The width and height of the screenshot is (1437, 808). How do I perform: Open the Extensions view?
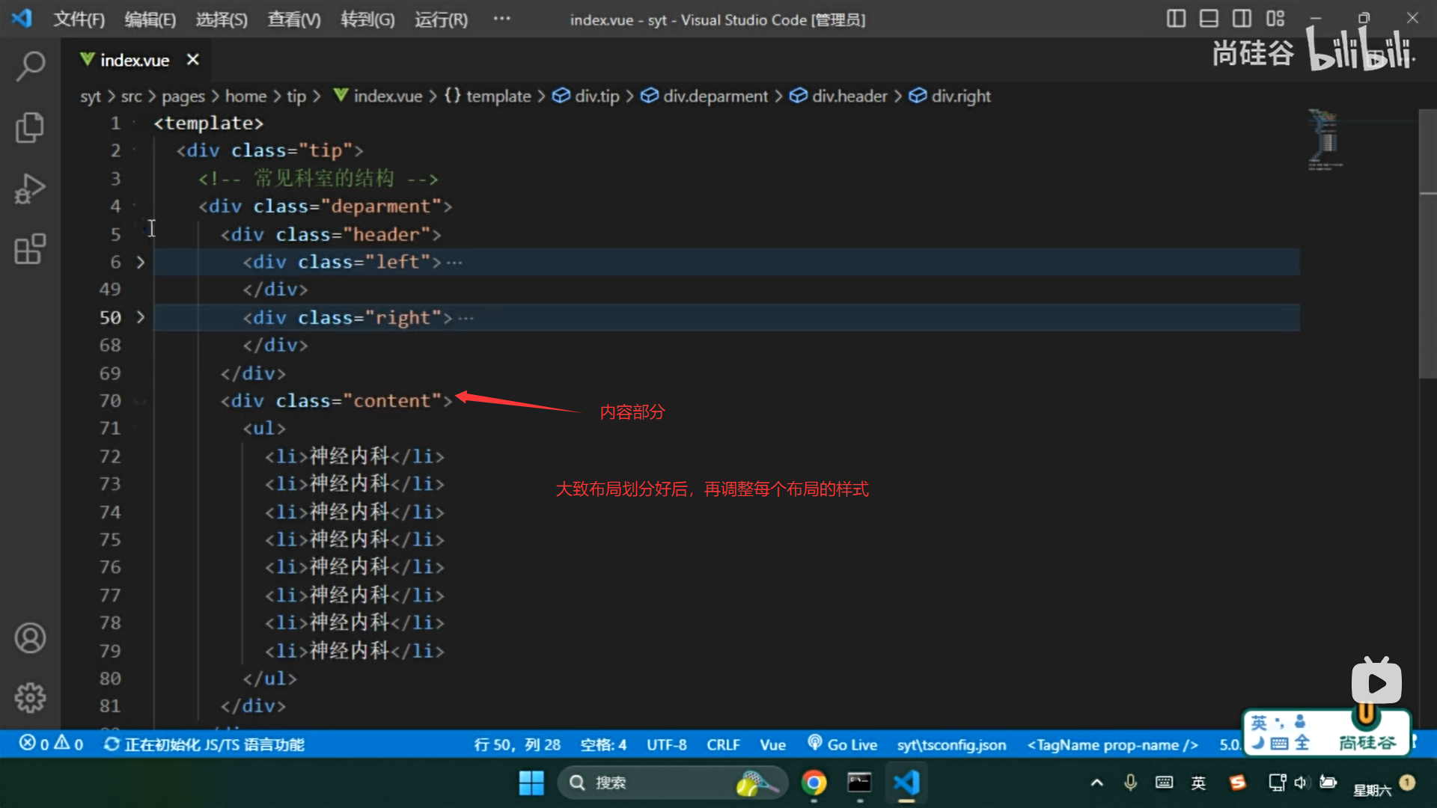point(30,249)
